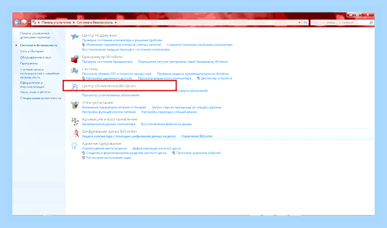Viewport: 387px width, 228px height.
Task: Click Дефрагментация жесткого диска
Action: click(x=157, y=148)
